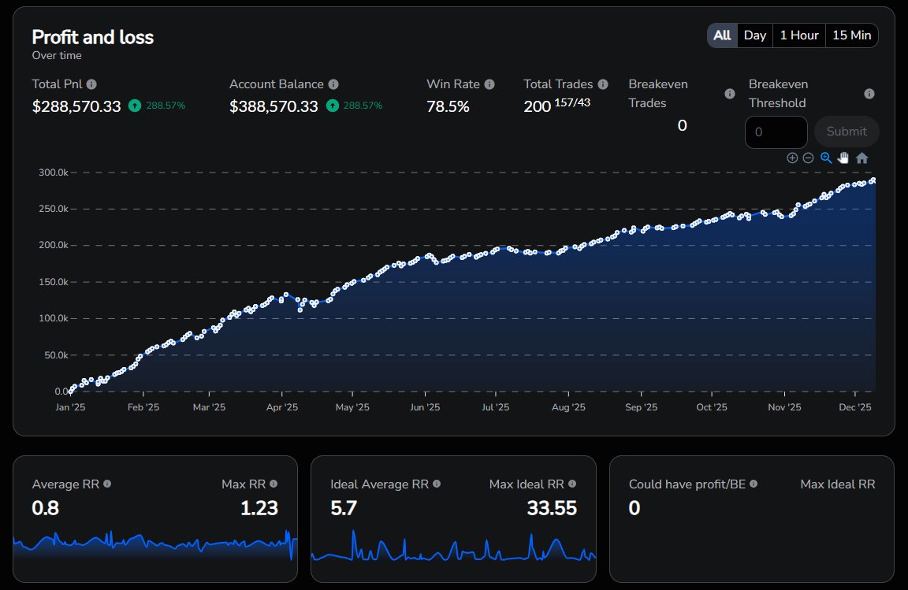Image resolution: width=908 pixels, height=590 pixels.
Task: Click the 288.57% change next to Total Pnl
Action: (166, 106)
